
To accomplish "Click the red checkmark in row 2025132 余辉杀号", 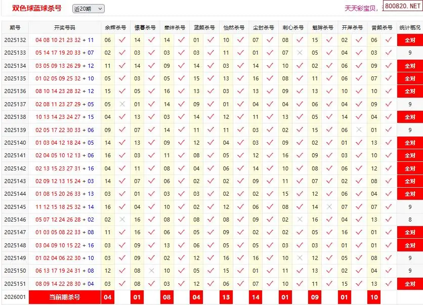I will (x=122, y=40).
